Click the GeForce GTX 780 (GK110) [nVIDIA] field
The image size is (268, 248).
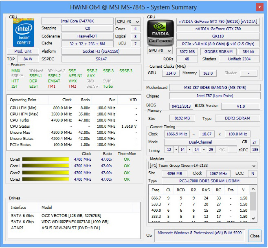coord(218,21)
